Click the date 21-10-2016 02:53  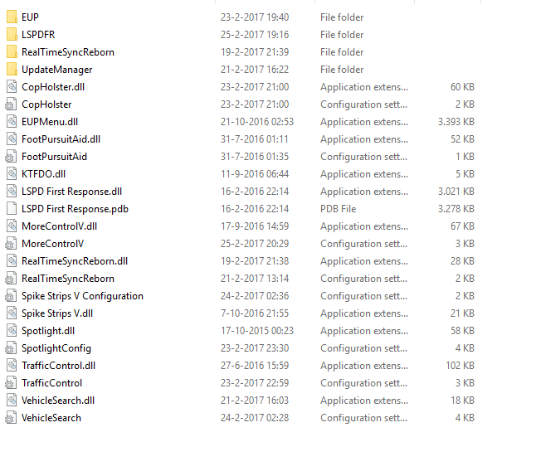(x=257, y=122)
